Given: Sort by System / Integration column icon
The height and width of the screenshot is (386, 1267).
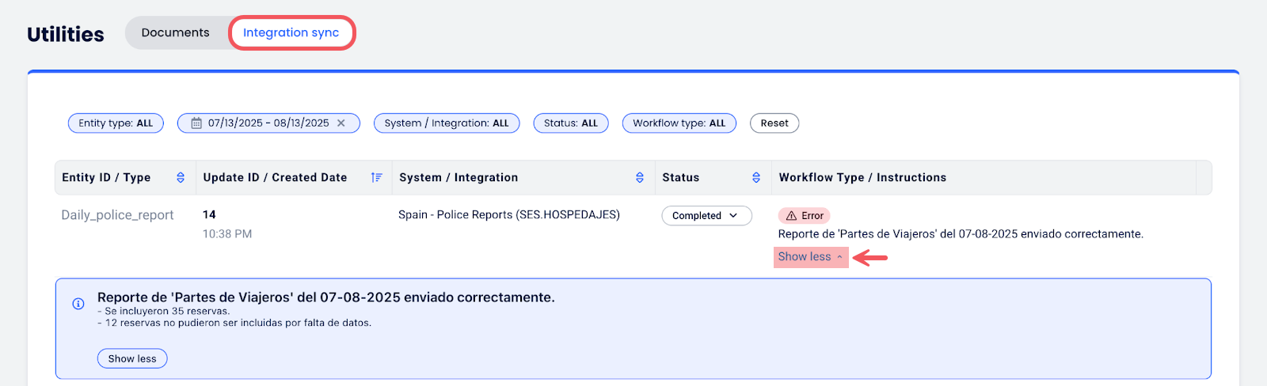Looking at the screenshot, I should click(640, 178).
